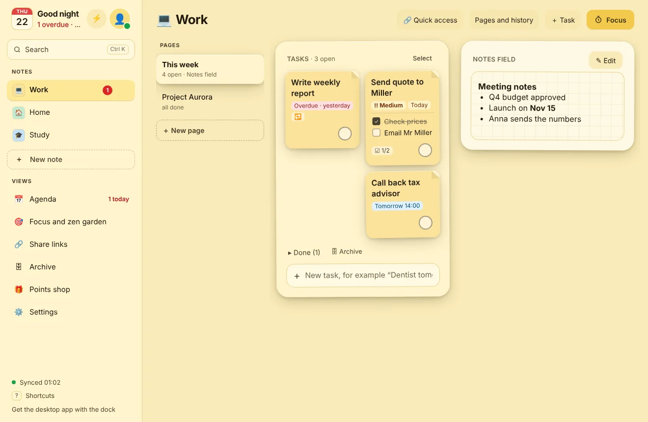Complete the Send quote to Miller task
648x422 pixels.
(x=425, y=150)
